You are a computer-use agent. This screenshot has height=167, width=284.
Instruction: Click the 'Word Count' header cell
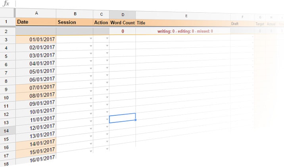click(123, 23)
